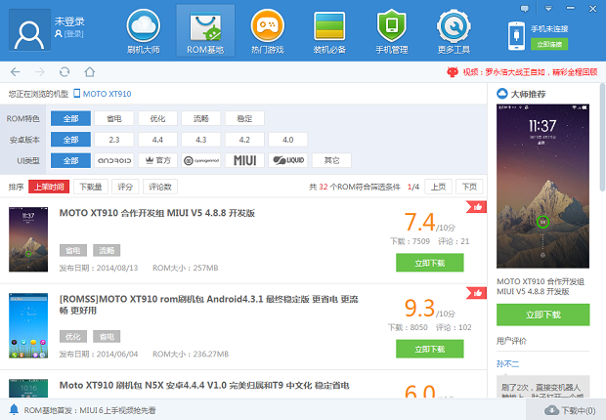Go to next page 下页
Viewport: 606px width, 420px height.
[x=469, y=187]
